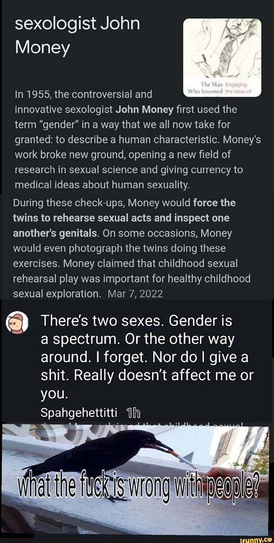Open the book cover thumbnail image

pos(222,57)
